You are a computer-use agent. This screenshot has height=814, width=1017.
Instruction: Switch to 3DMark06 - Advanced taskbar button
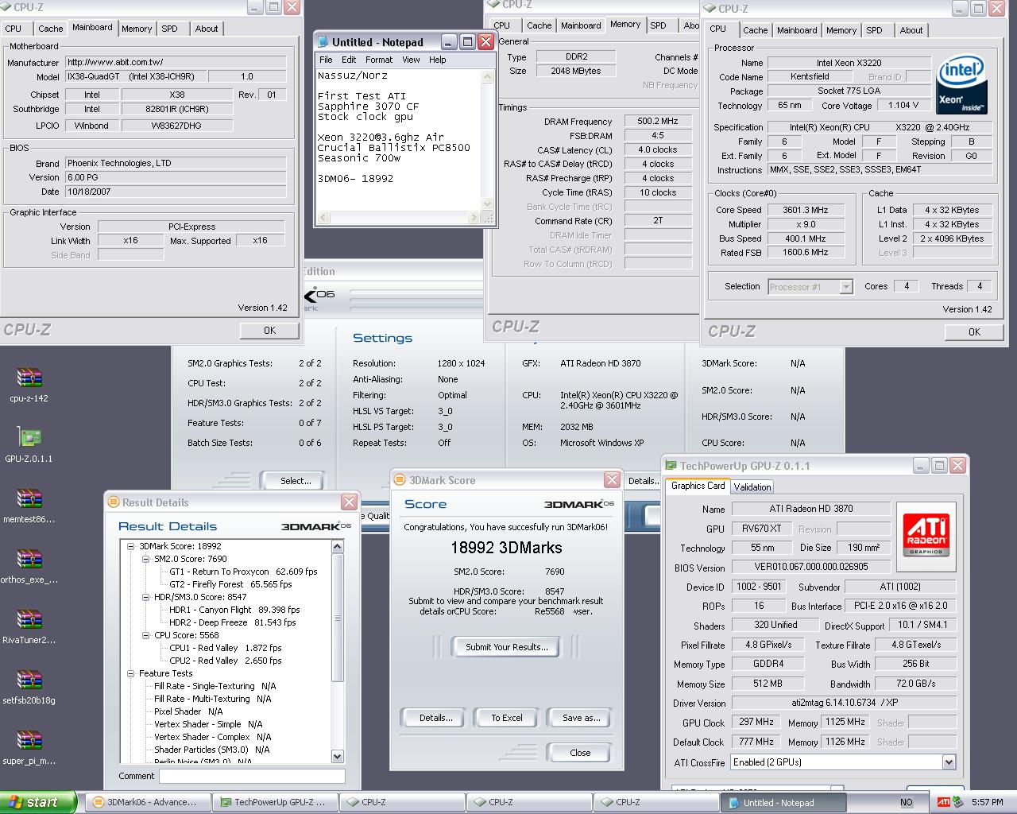[x=149, y=802]
